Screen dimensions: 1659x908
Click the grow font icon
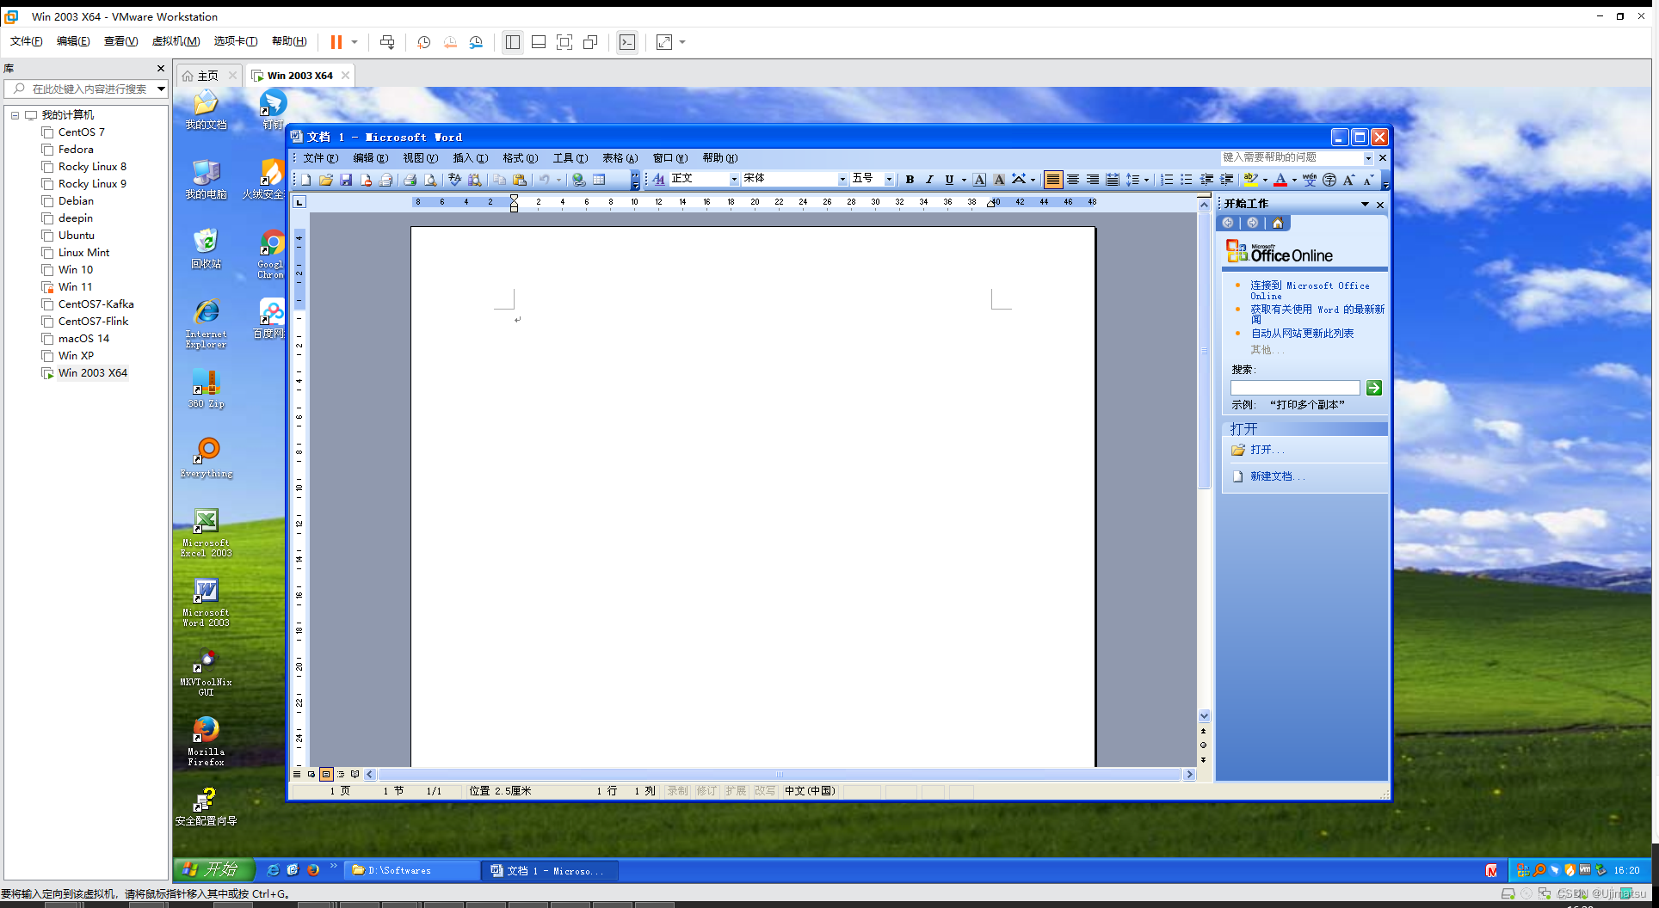1349,180
